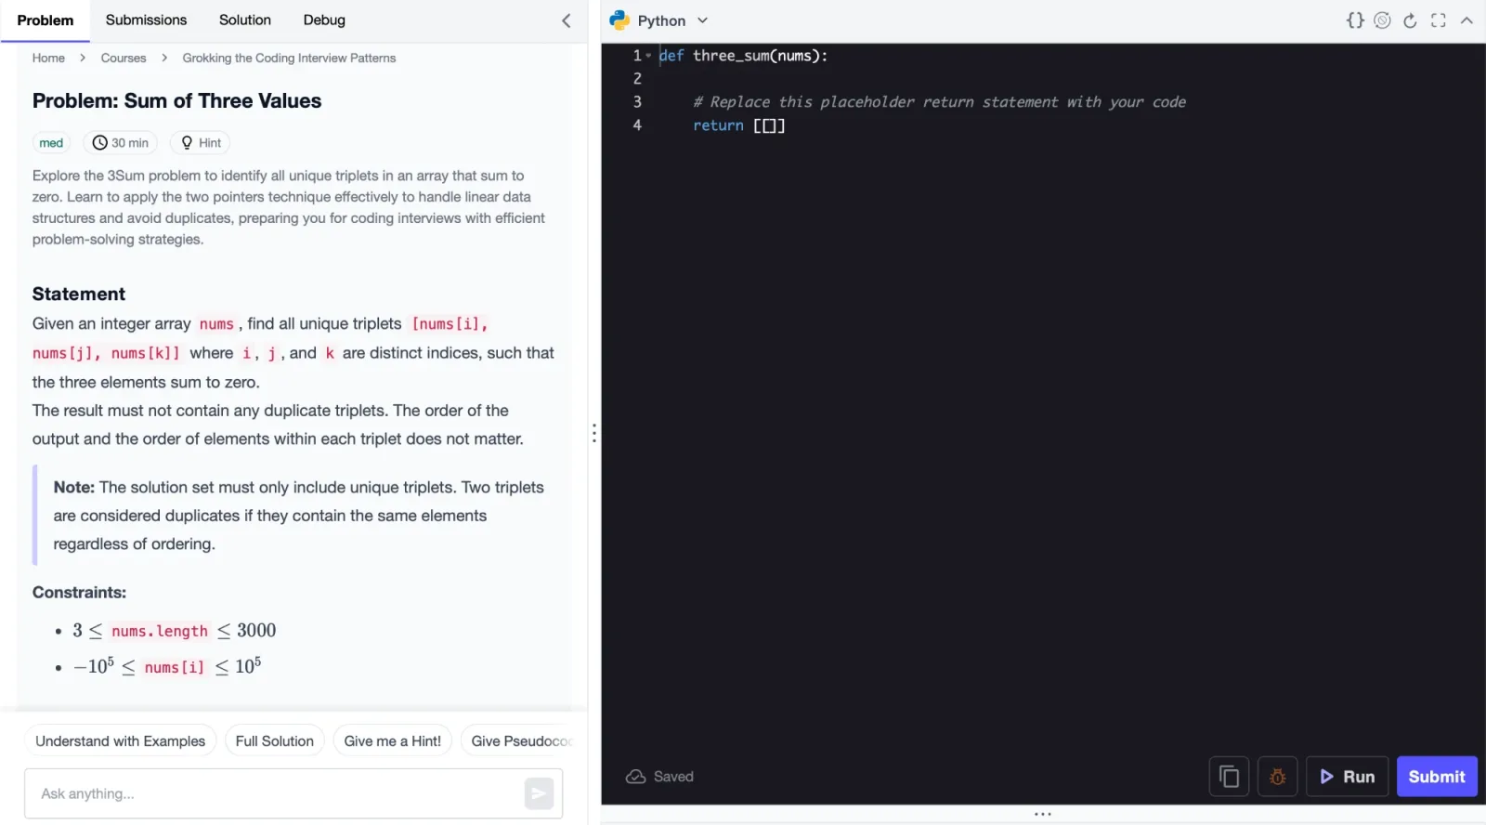Click the Problem: Sum of Three Values heading
The image size is (1486, 825).
point(177,101)
